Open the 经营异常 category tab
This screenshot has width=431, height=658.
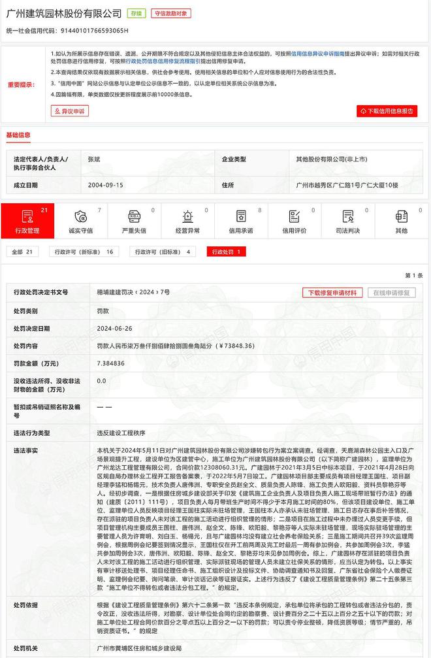click(x=187, y=221)
